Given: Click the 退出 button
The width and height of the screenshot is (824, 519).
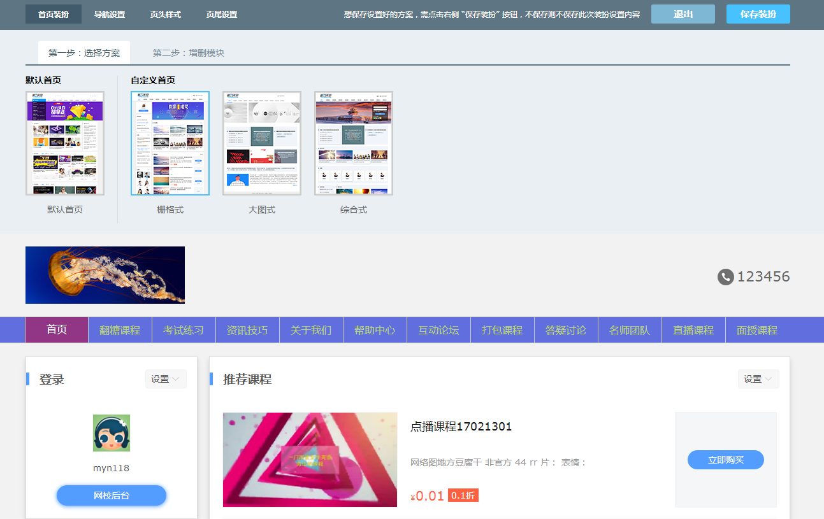Looking at the screenshot, I should click(x=683, y=14).
